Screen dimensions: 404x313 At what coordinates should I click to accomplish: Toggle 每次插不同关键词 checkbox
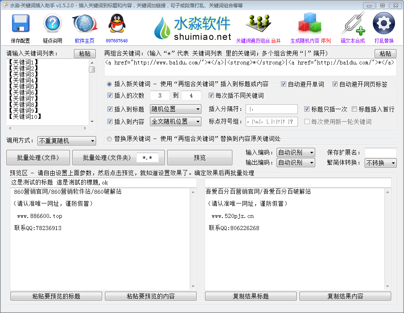pyautogui.click(x=211, y=95)
